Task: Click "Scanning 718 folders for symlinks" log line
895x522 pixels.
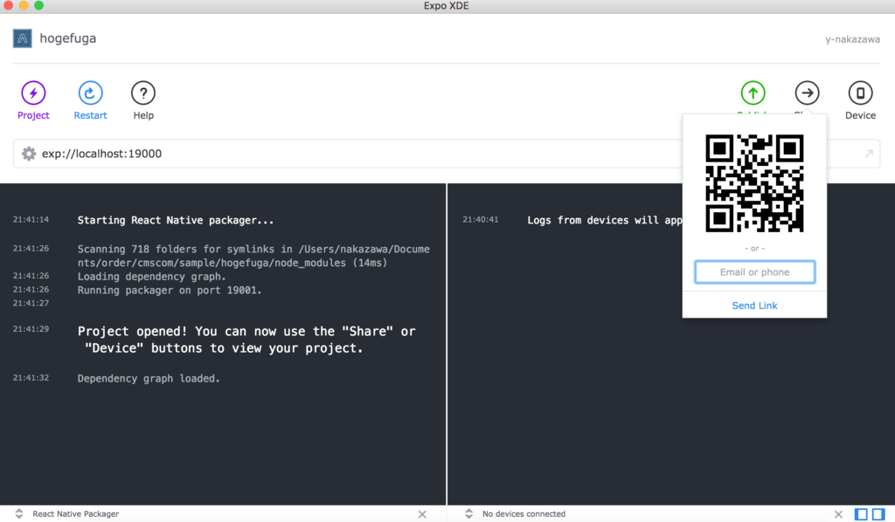Action: click(253, 256)
